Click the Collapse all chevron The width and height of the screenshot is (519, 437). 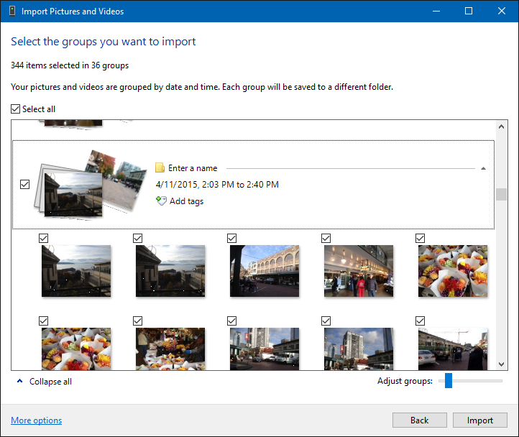coord(20,381)
